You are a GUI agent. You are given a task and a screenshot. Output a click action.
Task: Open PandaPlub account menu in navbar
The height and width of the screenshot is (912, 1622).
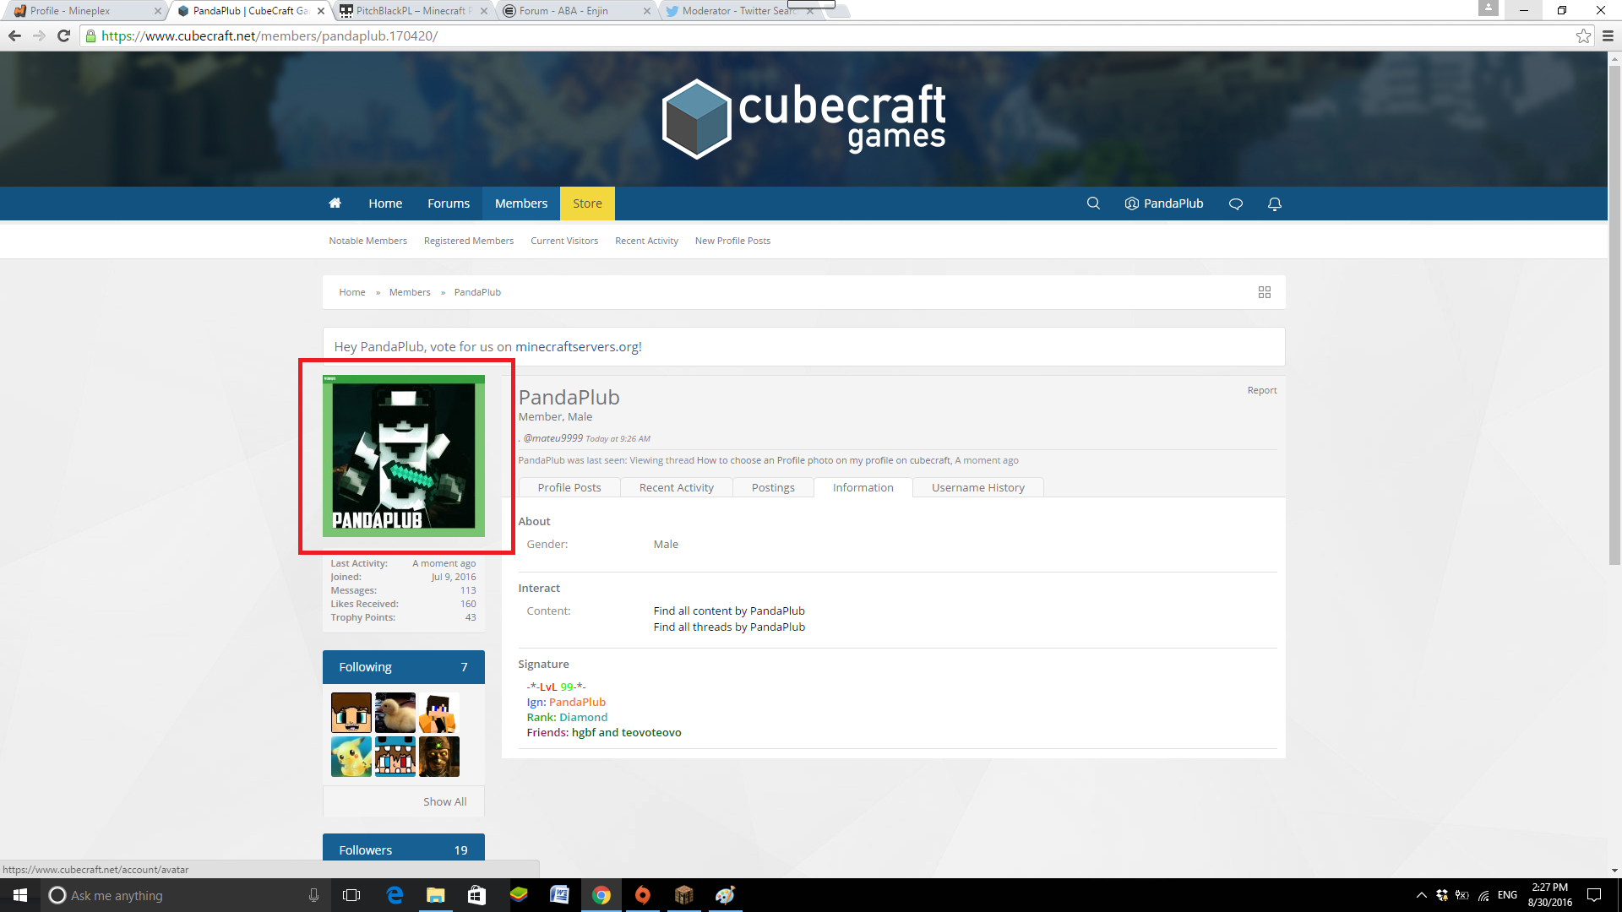pos(1164,204)
